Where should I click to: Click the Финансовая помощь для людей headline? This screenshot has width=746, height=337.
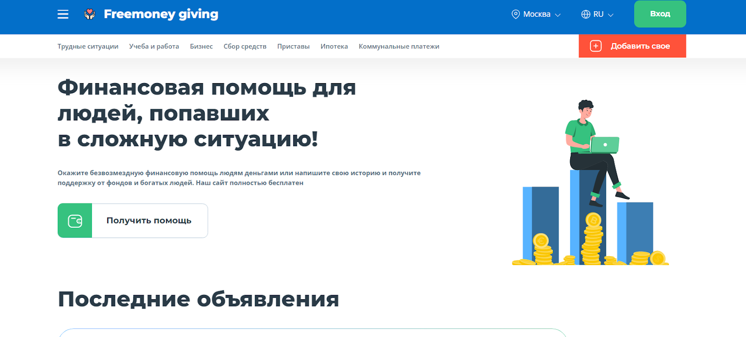pyautogui.click(x=207, y=113)
